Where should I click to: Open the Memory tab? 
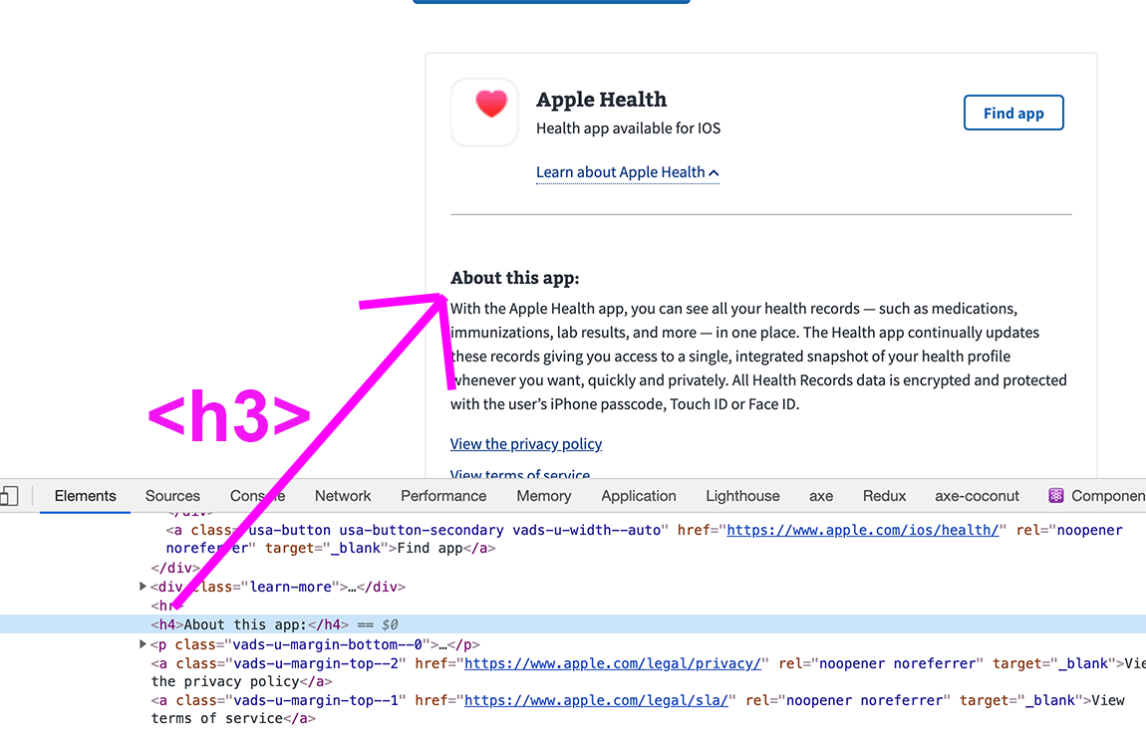tap(544, 496)
